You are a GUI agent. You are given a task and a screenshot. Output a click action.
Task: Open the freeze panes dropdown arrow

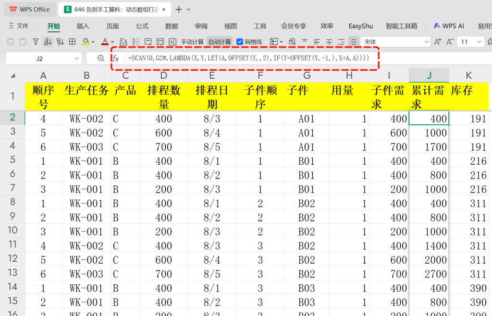coord(282,42)
